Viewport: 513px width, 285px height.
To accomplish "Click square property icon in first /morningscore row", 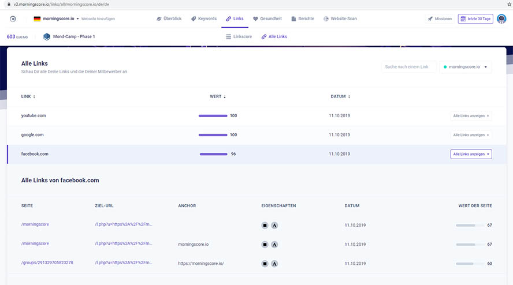I will click(265, 225).
